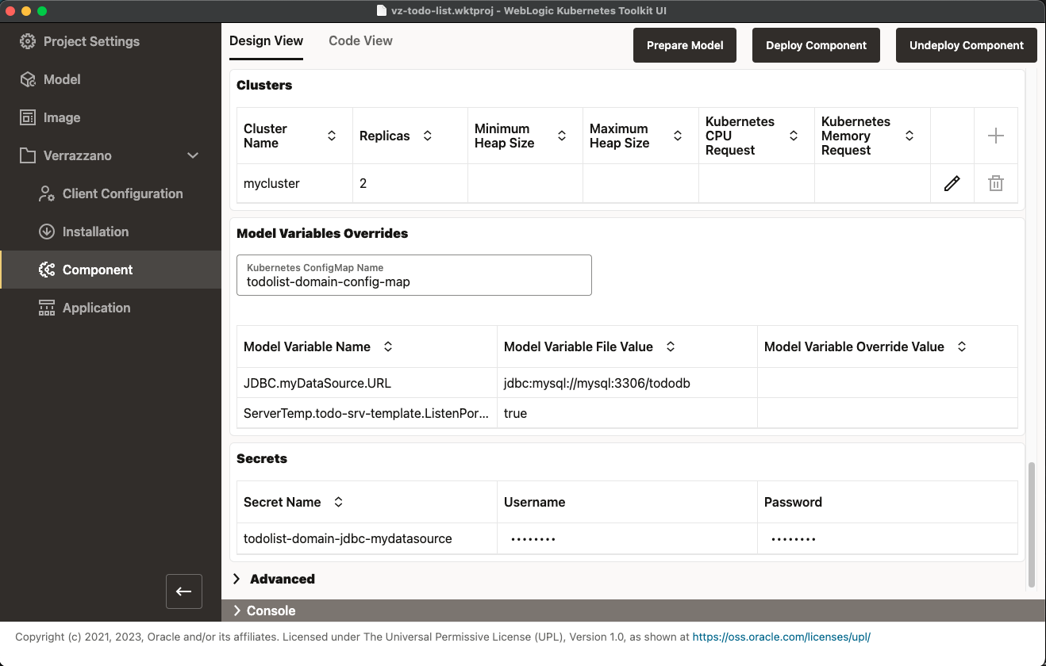Click override value cell for JDBC.myDataSource.URL
Screen dimensions: 1046x666
(x=887, y=383)
